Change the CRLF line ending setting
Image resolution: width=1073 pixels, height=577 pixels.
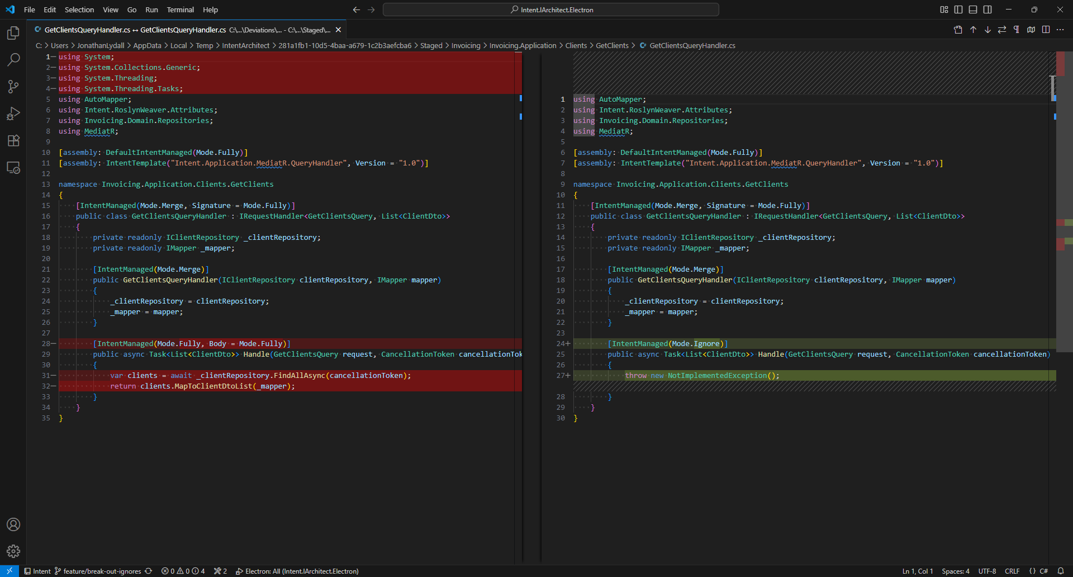point(1012,571)
